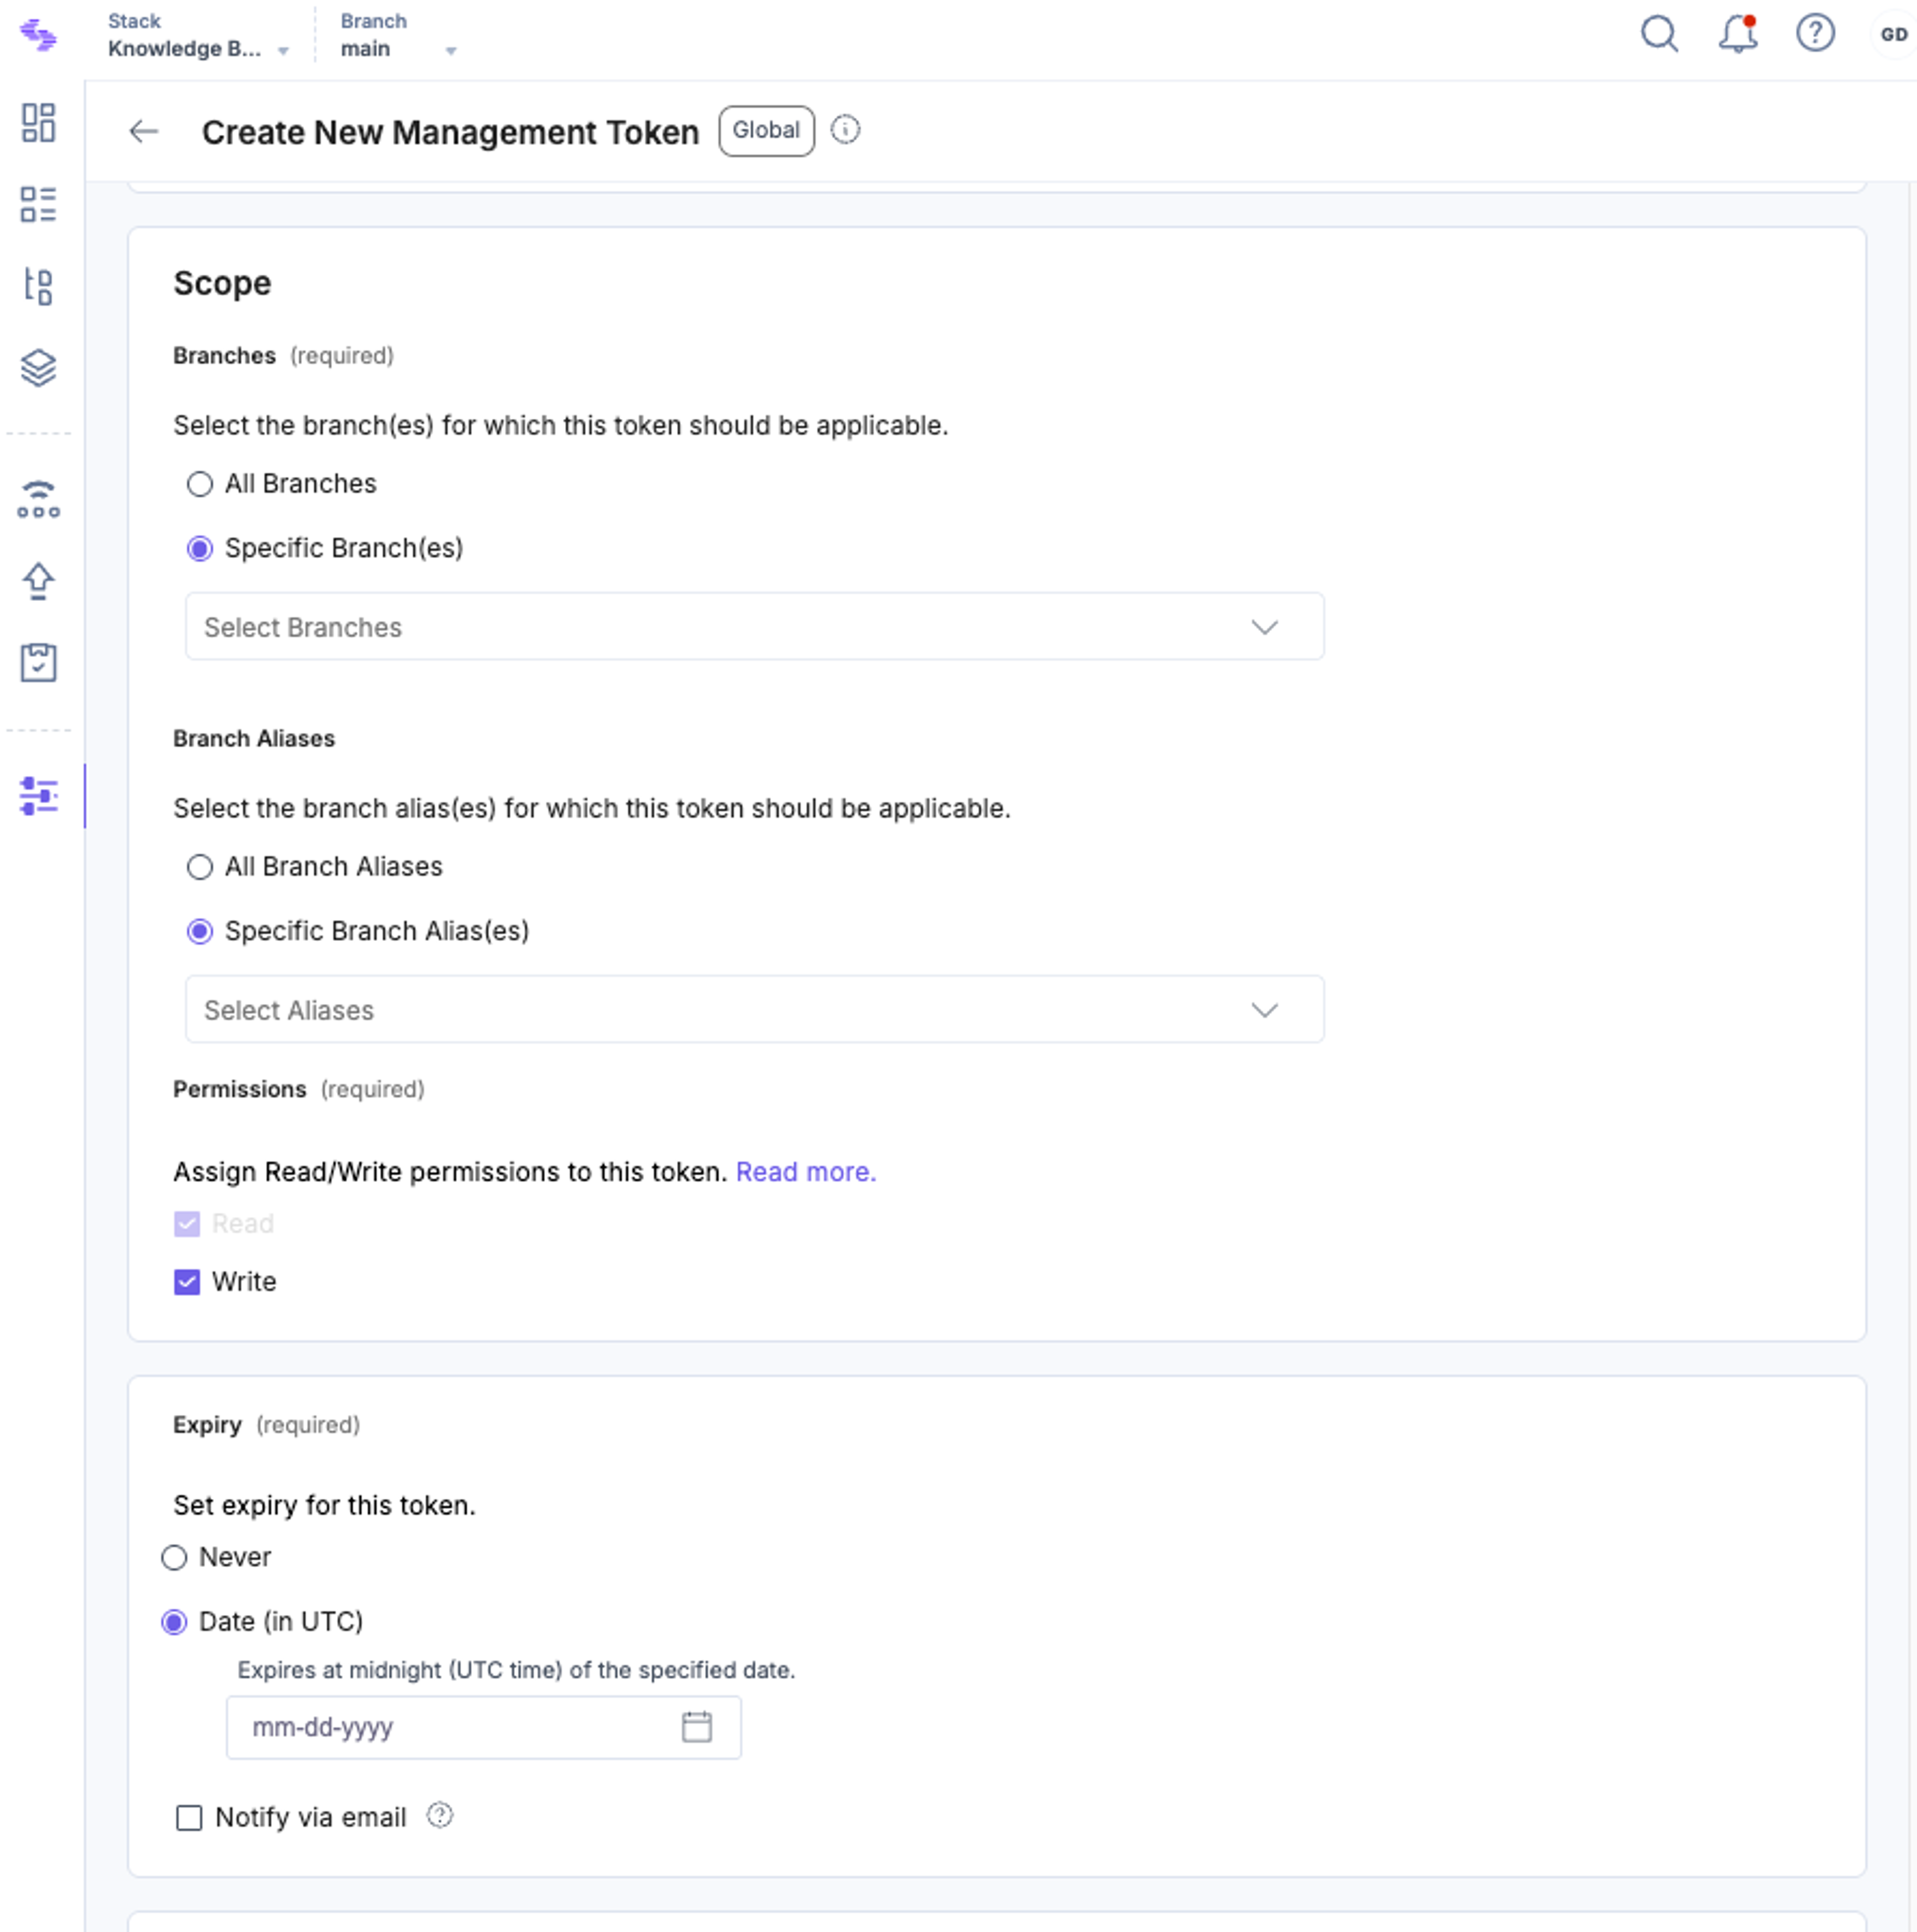Click the mm-dd-yyyy date input field
The height and width of the screenshot is (1932, 1917).
click(483, 1727)
